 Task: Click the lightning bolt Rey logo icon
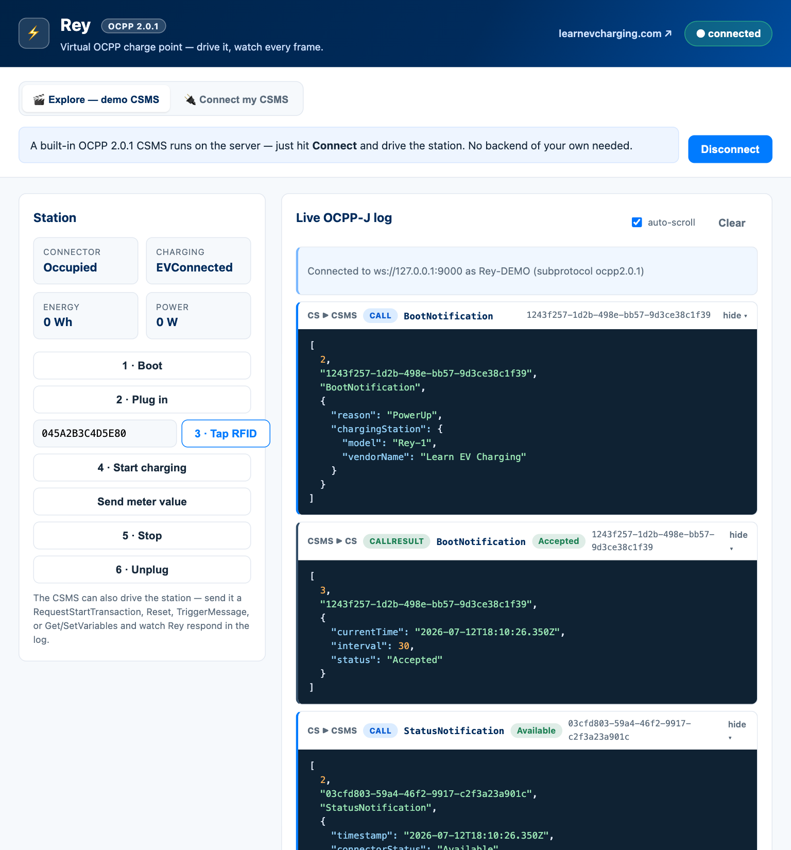pyautogui.click(x=34, y=33)
